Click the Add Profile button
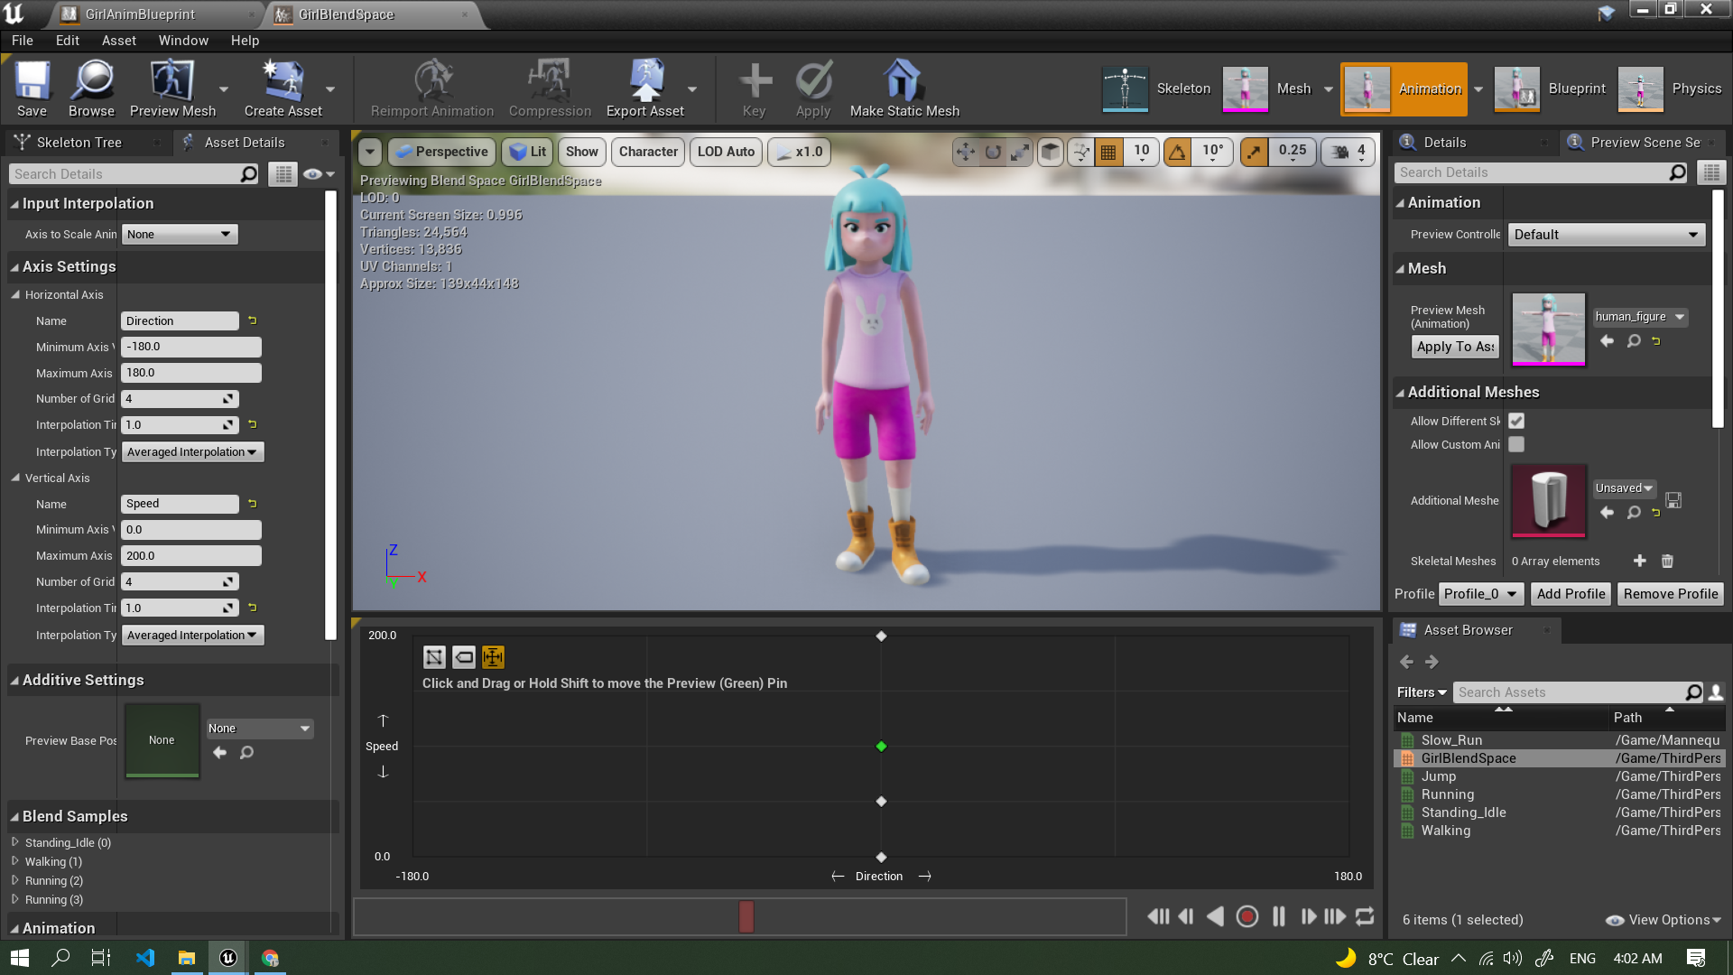The height and width of the screenshot is (975, 1733). pos(1571,593)
